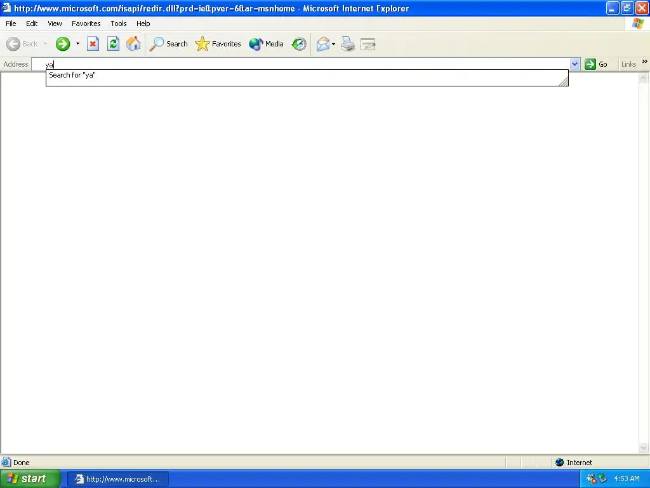Open the Help menu

click(x=143, y=24)
